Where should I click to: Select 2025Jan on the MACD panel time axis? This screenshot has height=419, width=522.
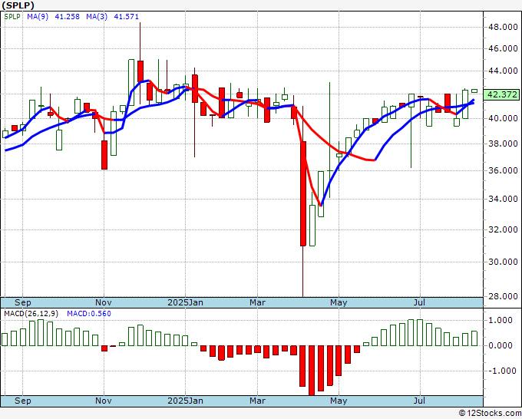pyautogui.click(x=185, y=401)
